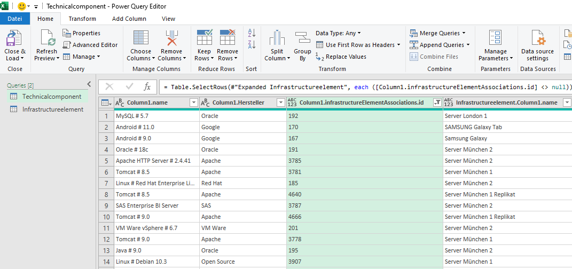Select the Infrastructureelement query
Screen dimensions: 572x269
[x=52, y=109]
